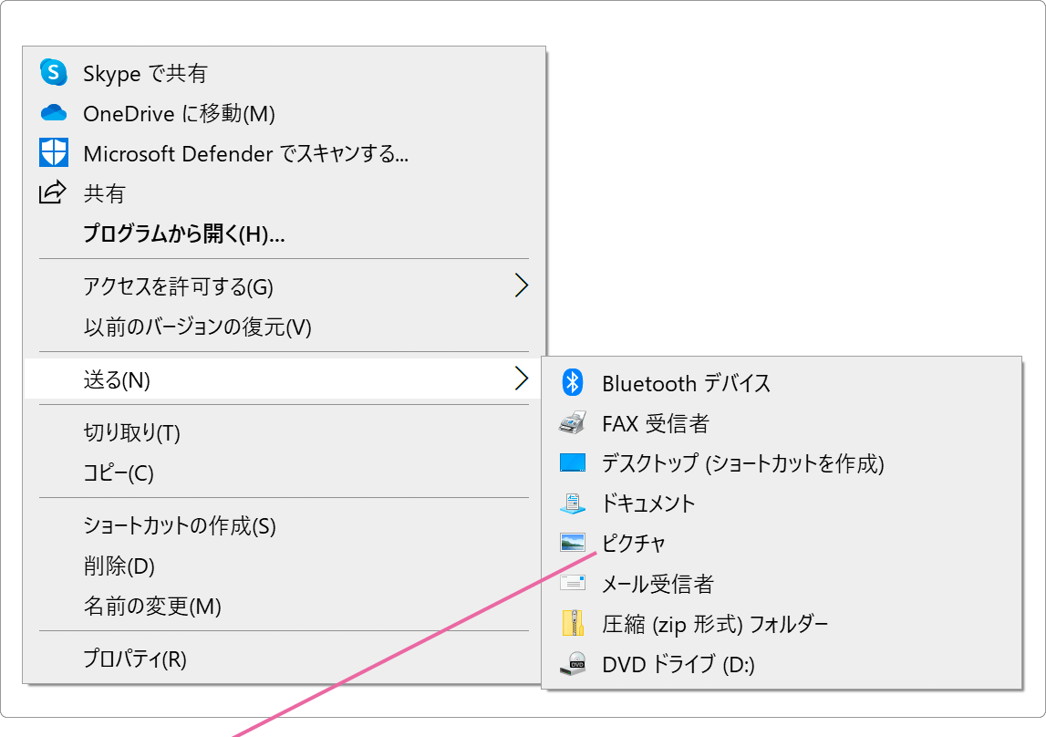Choose プログラムから開く(H)...
Image resolution: width=1046 pixels, height=737 pixels.
coord(283,233)
